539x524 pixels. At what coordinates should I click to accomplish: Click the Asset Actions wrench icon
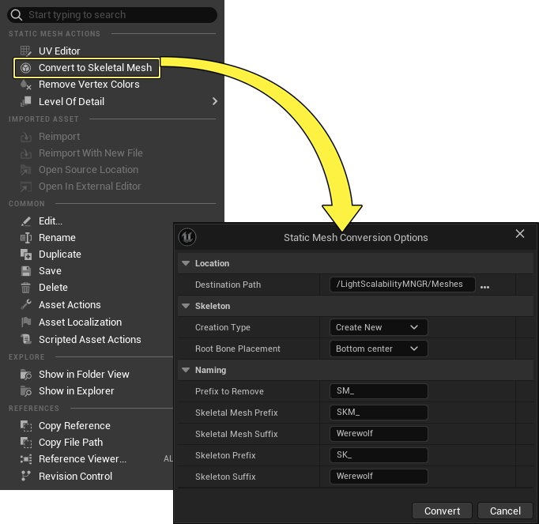26,304
